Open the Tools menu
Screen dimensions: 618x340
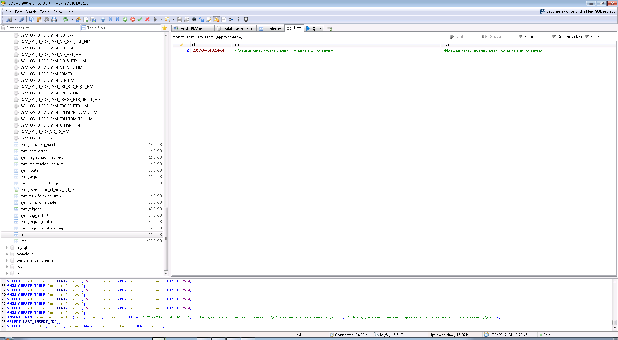click(x=44, y=12)
